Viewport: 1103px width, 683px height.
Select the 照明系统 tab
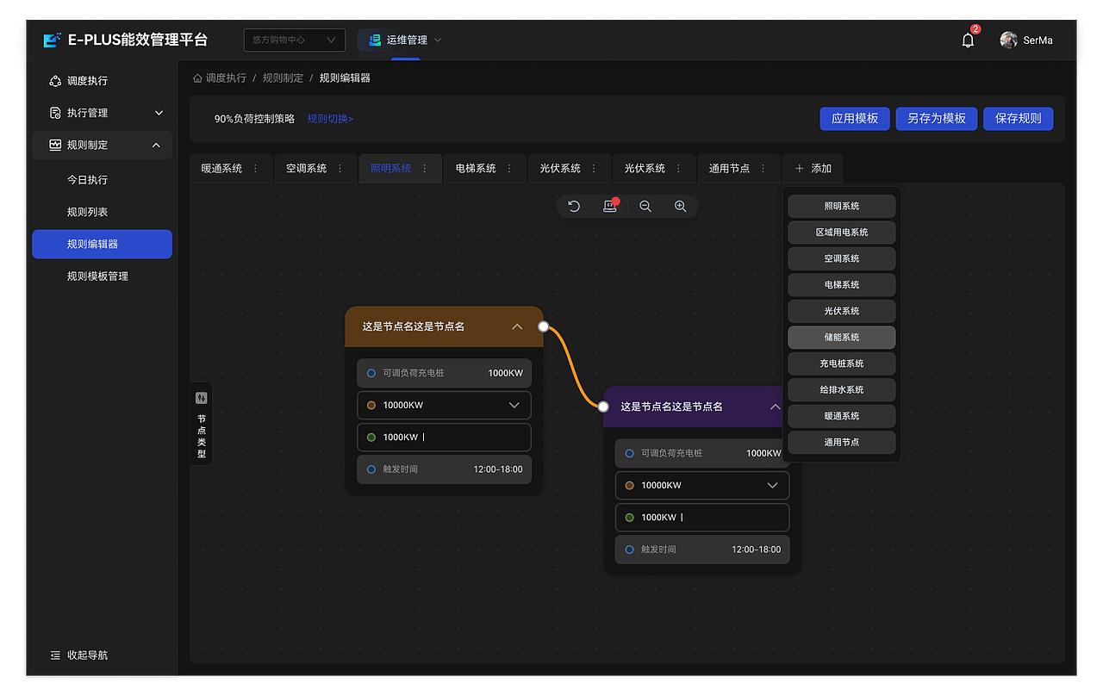(x=391, y=169)
